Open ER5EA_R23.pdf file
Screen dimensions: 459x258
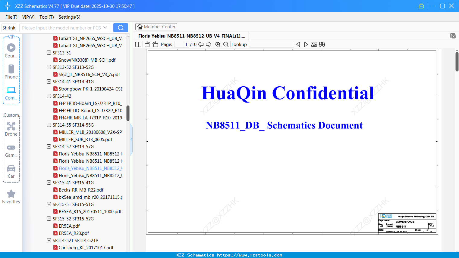click(74, 233)
